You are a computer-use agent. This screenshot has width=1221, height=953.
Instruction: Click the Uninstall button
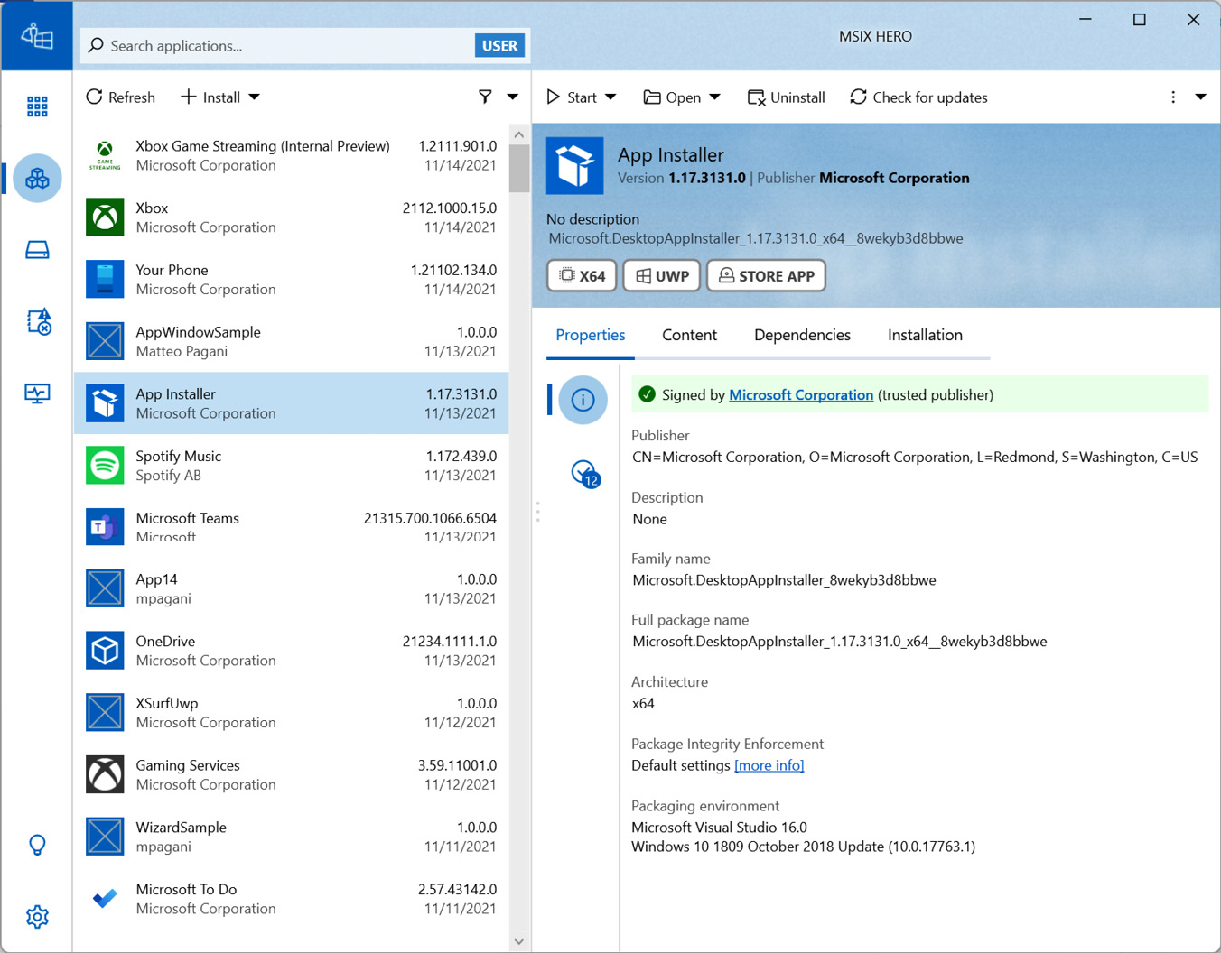click(x=787, y=97)
